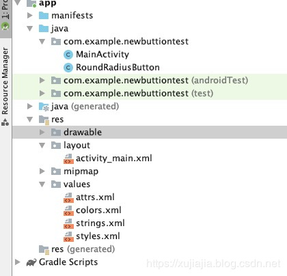
Task: Click the colors.xml file icon
Action: [x=68, y=211]
